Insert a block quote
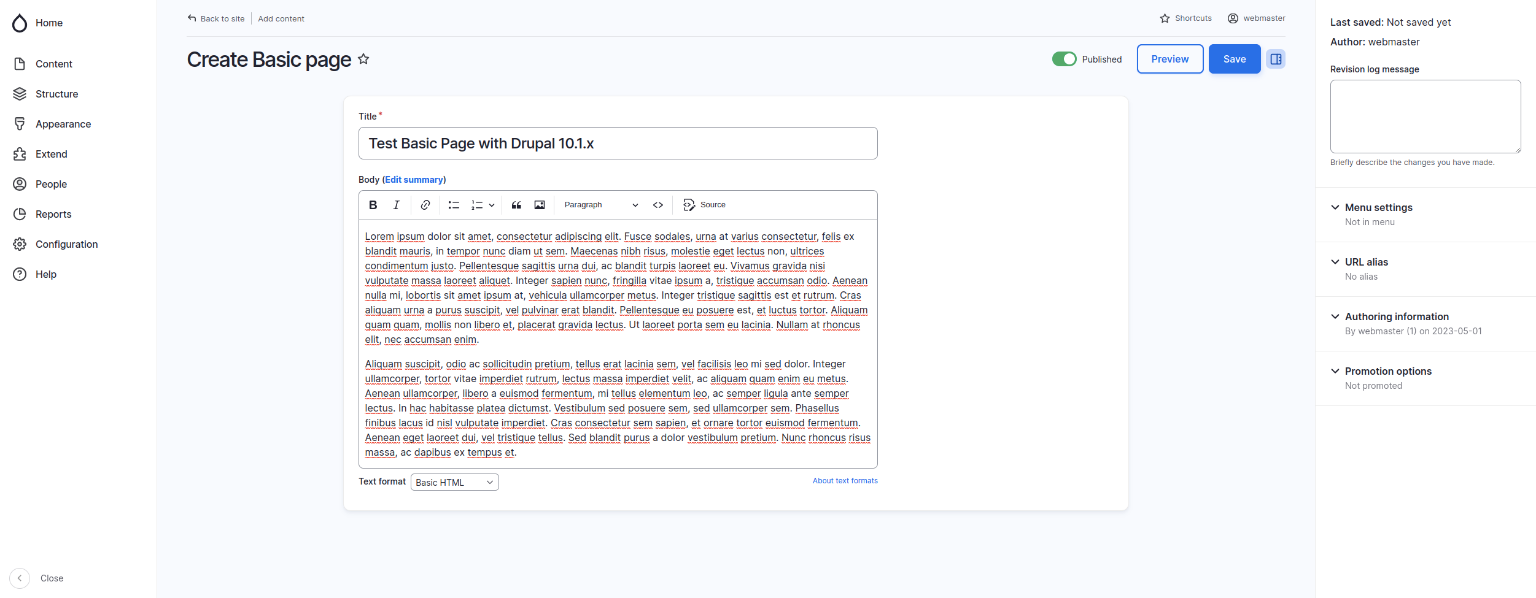The width and height of the screenshot is (1536, 598). click(x=516, y=205)
